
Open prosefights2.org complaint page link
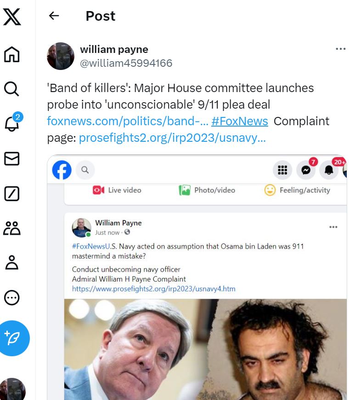(172, 138)
